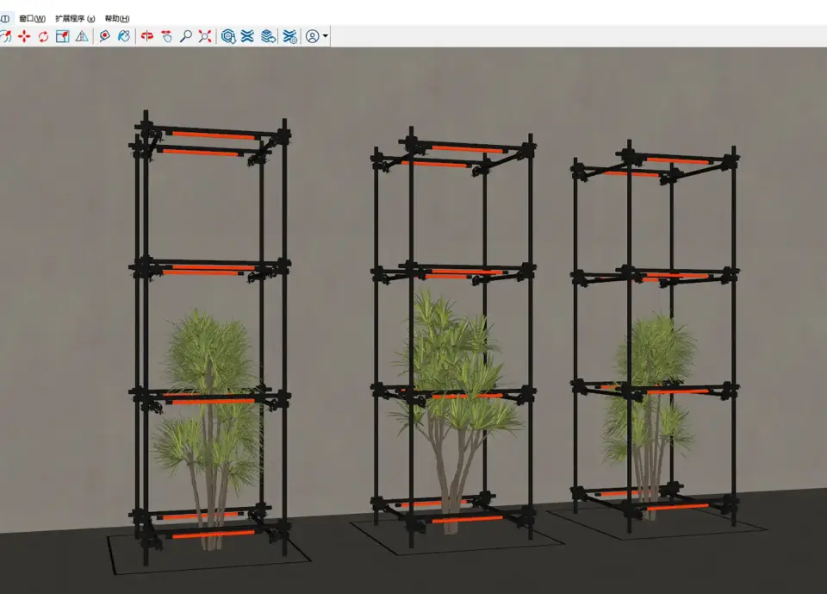The width and height of the screenshot is (827, 594).
Task: Expand the account dropdown arrow
Action: [326, 36]
